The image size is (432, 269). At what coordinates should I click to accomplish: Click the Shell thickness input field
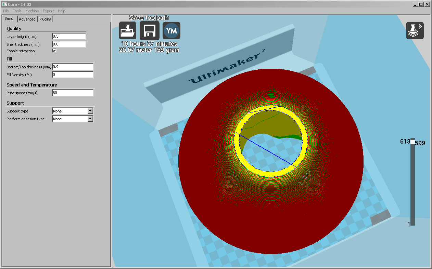(69, 44)
